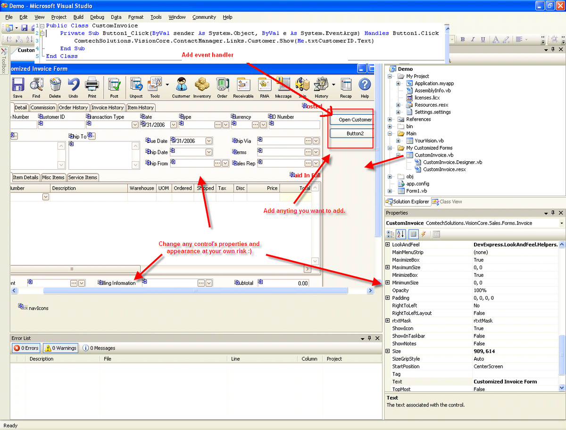Click the navIcons component in the tray
Screen dimensions: 566x430
point(33,307)
